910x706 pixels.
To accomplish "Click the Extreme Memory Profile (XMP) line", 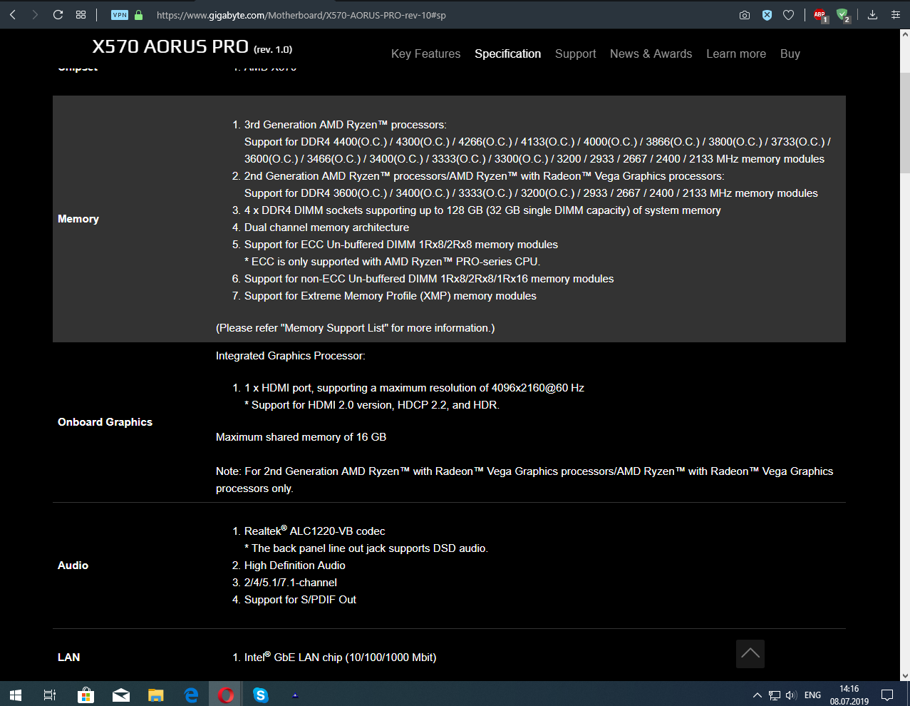I will coord(390,296).
